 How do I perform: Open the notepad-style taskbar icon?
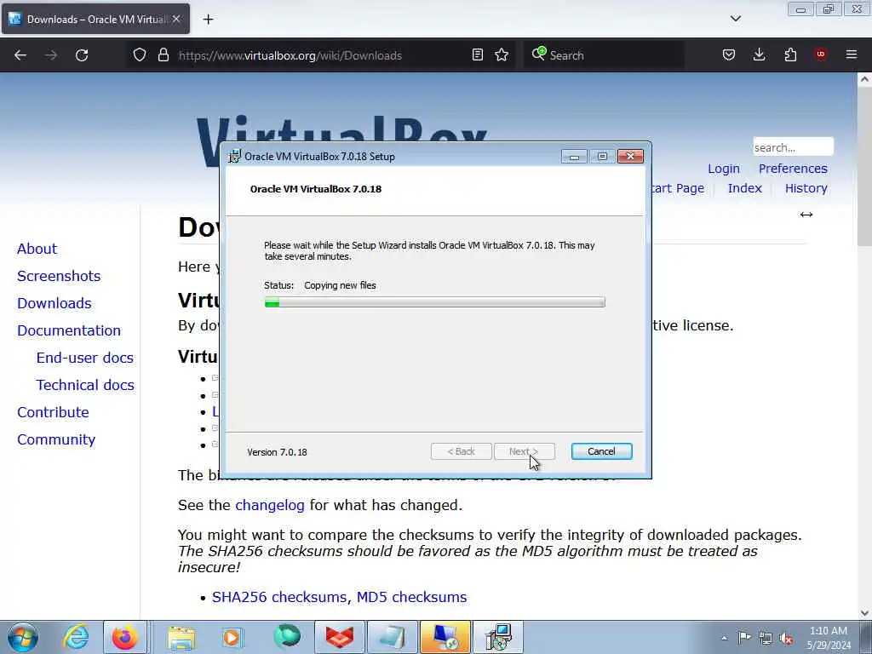point(392,637)
